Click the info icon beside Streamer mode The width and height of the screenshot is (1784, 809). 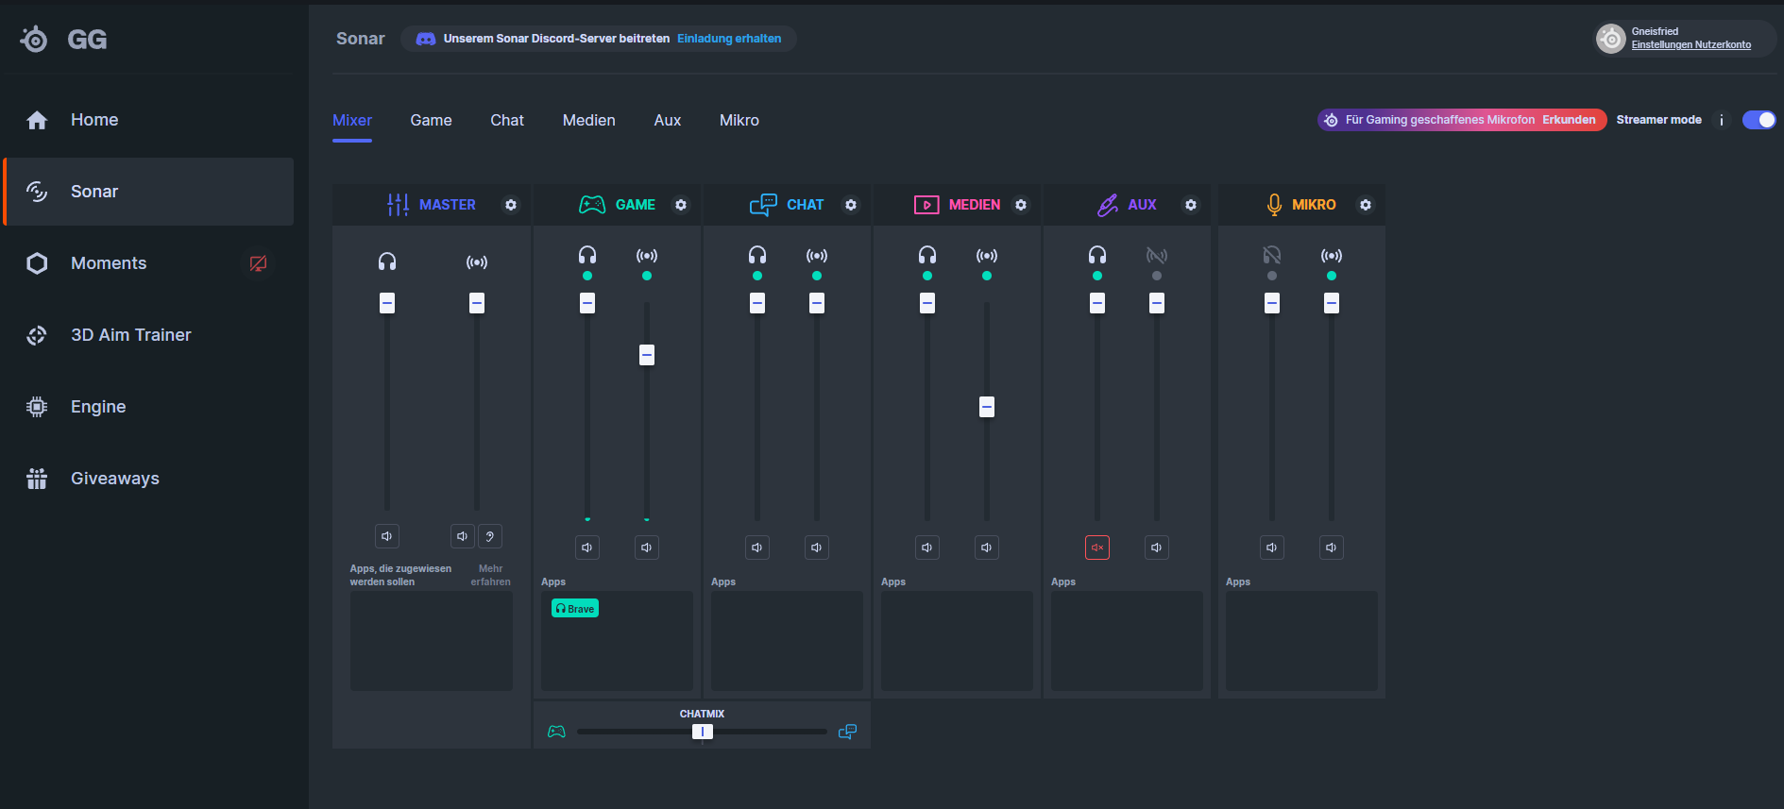(1722, 120)
